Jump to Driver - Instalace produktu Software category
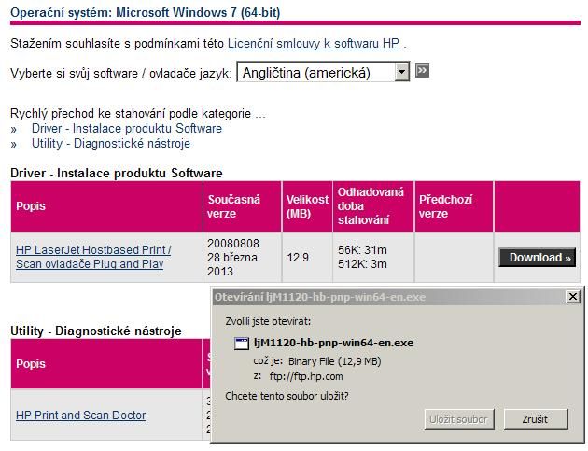The width and height of the screenshot is (588, 451). click(127, 128)
